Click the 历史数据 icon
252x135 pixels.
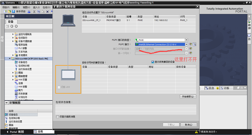[x=16, y=93]
